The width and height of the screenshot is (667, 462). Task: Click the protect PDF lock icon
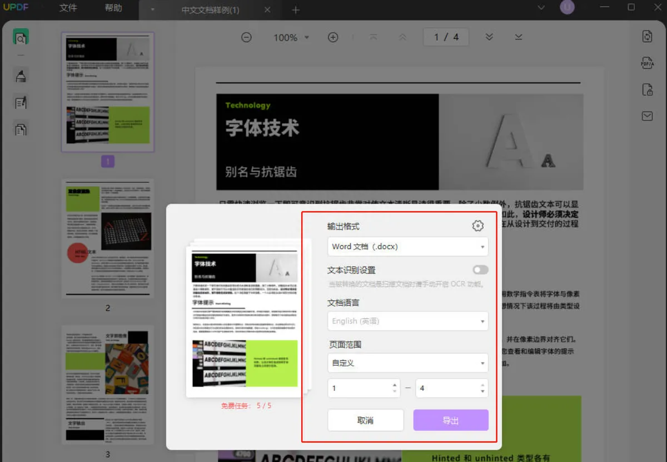point(647,89)
